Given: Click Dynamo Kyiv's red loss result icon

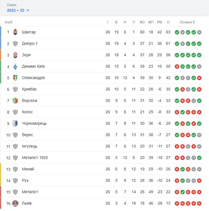Looking at the screenshot, I should click(x=177, y=66).
